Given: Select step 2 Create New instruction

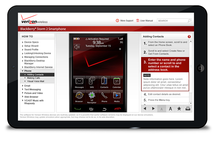Looking at the screenshot, I should 165,52.
